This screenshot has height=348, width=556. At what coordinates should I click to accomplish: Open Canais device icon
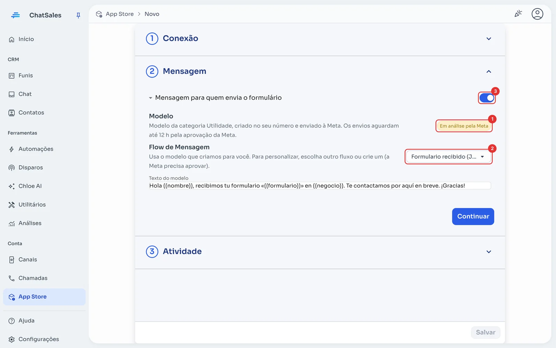coord(11,260)
